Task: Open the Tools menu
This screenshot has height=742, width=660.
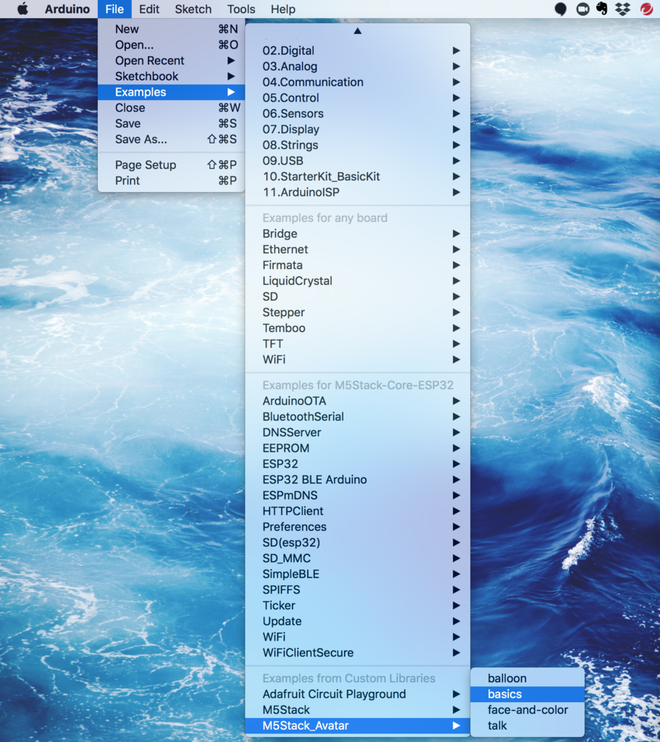Action: [241, 9]
